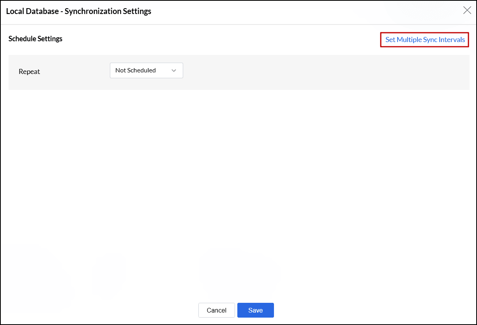This screenshot has height=325, width=477.
Task: Dismiss dialog using the X icon
Action: pos(467,11)
